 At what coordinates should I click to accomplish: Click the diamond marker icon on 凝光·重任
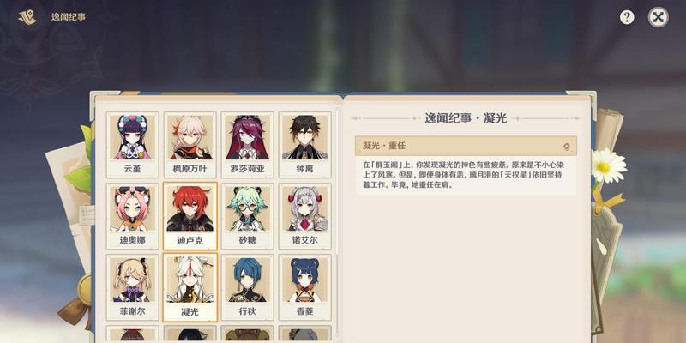coord(567,147)
